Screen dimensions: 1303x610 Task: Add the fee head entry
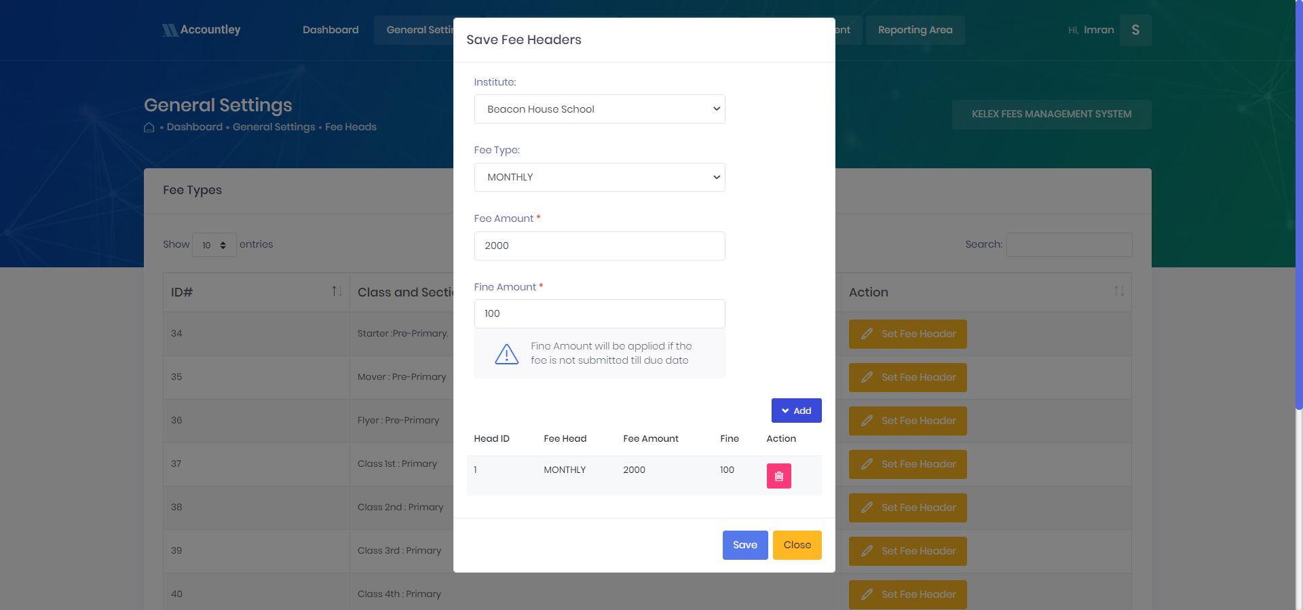point(796,411)
